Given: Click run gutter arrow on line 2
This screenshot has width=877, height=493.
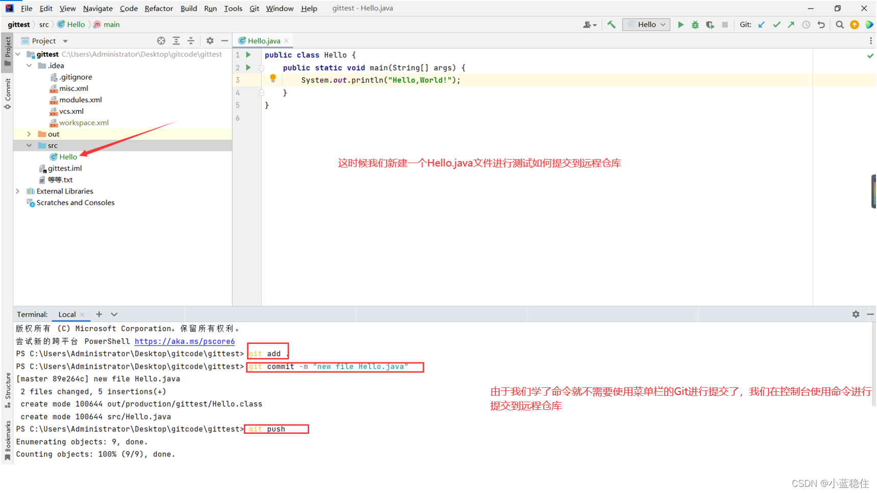Looking at the screenshot, I should coord(248,67).
